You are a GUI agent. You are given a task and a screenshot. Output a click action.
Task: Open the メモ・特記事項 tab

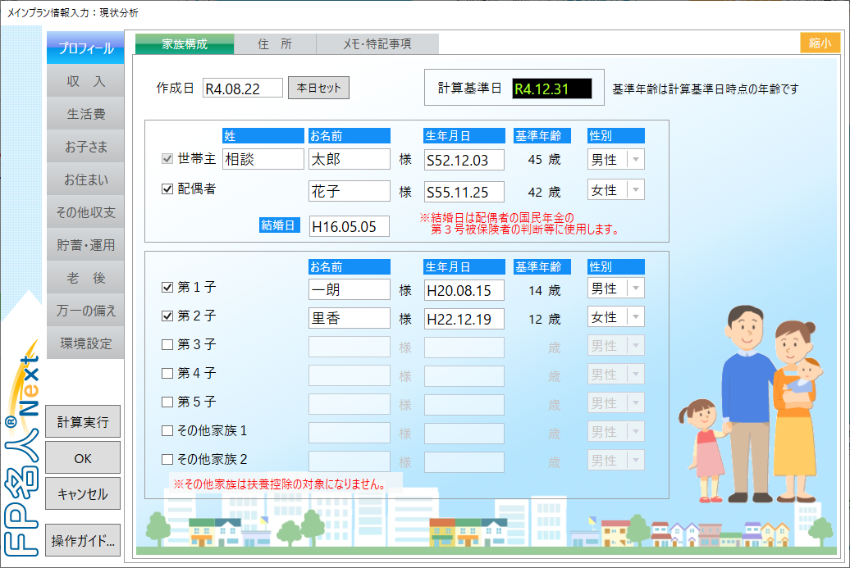click(x=377, y=44)
